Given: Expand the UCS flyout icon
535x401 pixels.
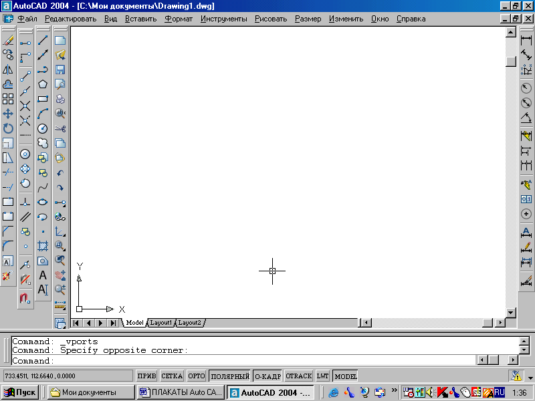Looking at the screenshot, I should tap(60, 231).
